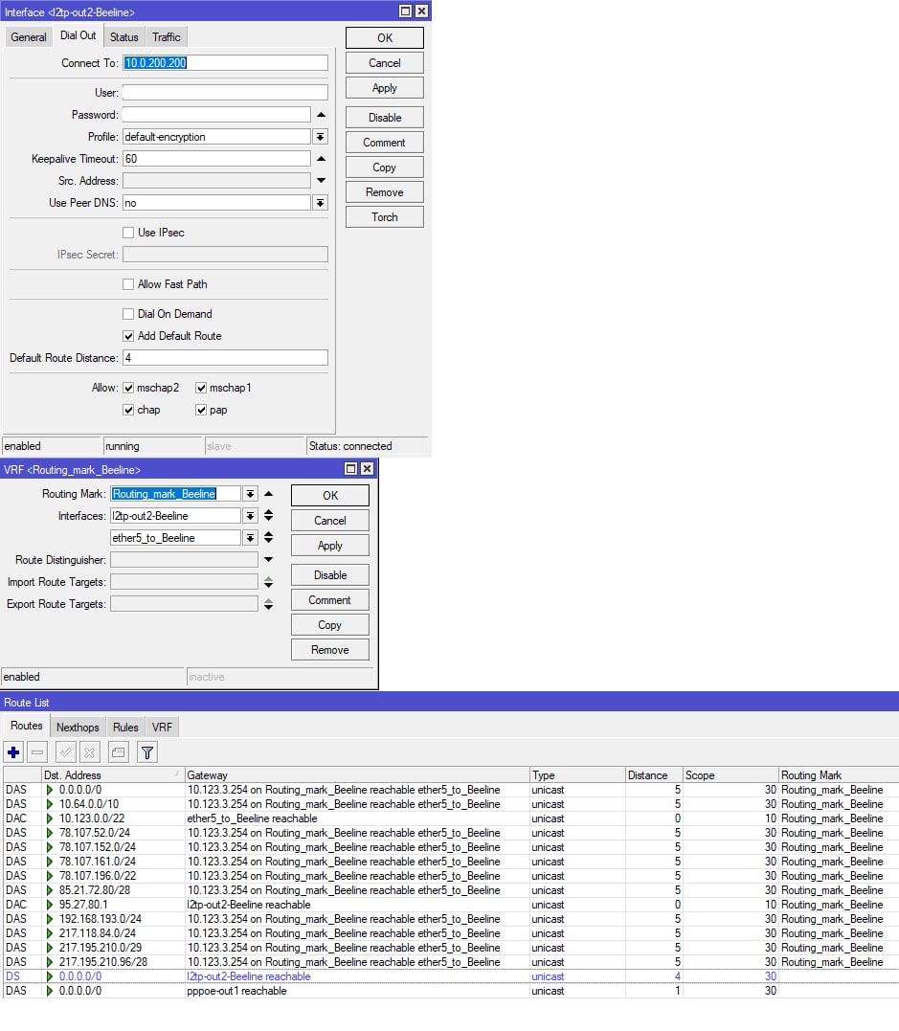Open the Profile dropdown
The height and width of the screenshot is (1031, 899).
point(321,137)
